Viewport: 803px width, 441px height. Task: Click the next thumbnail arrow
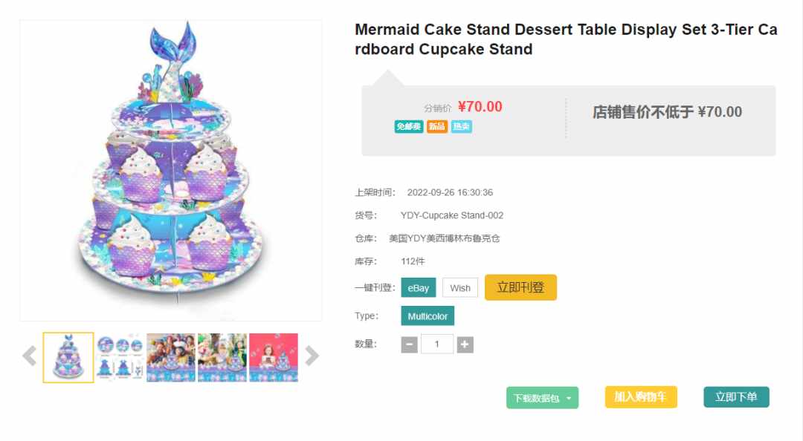click(x=312, y=356)
